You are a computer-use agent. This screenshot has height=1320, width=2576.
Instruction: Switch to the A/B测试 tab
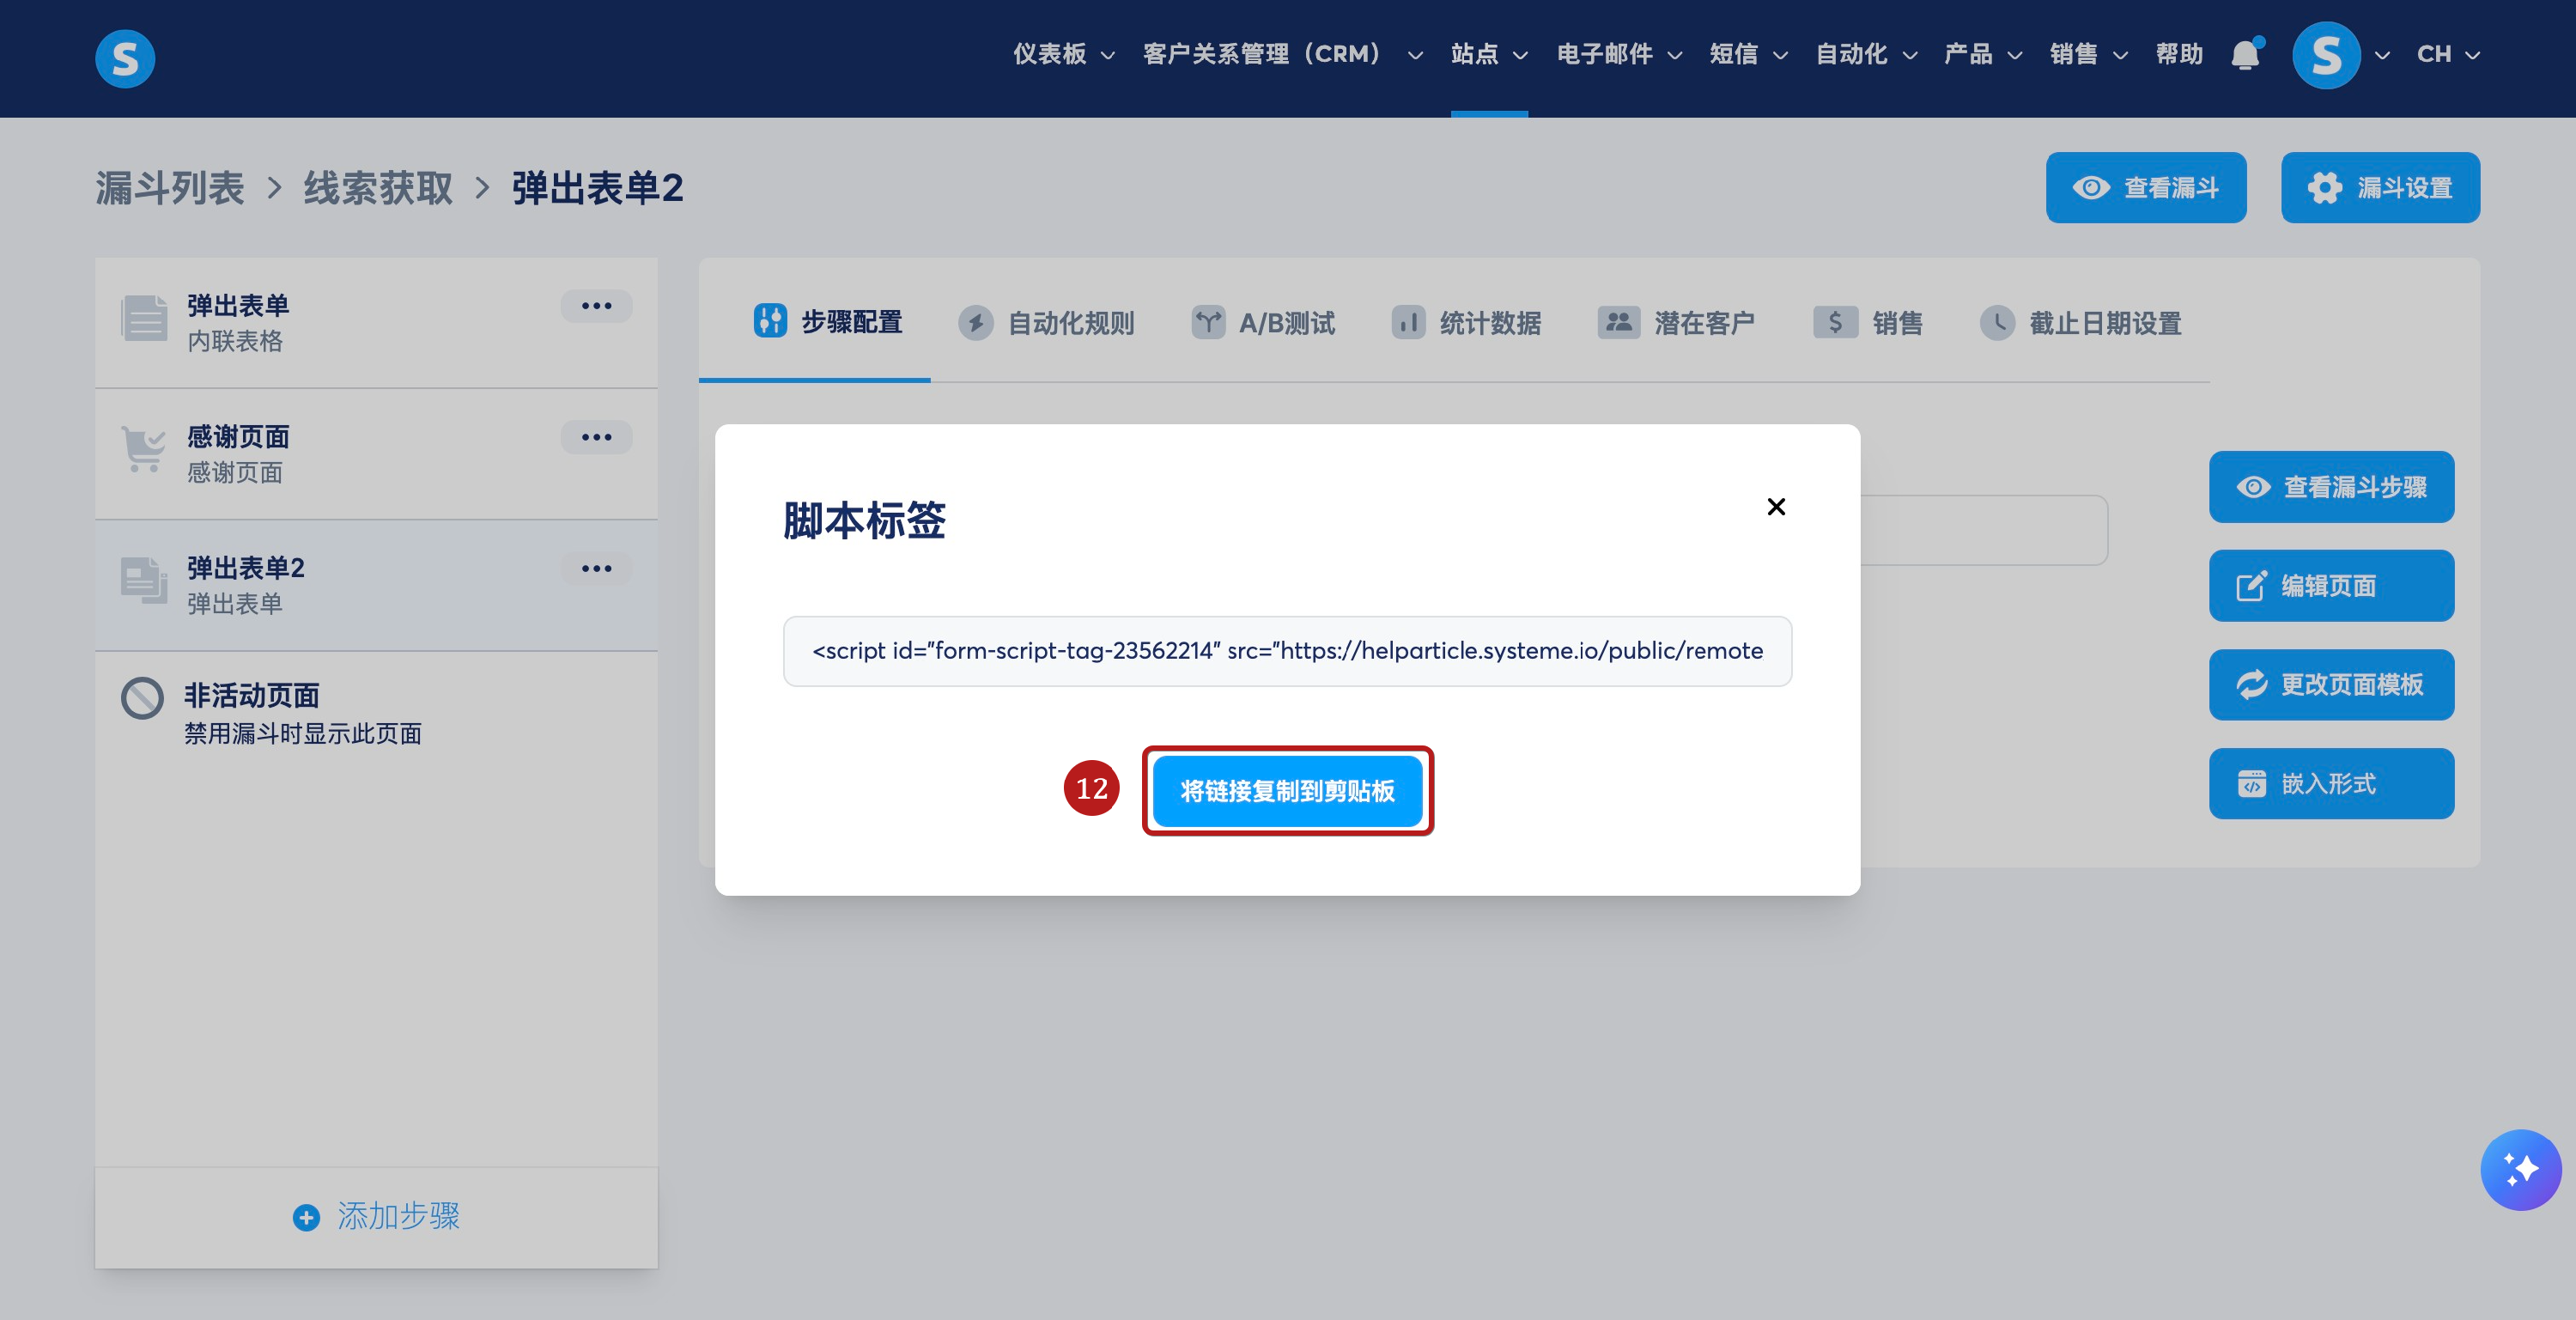(1264, 323)
